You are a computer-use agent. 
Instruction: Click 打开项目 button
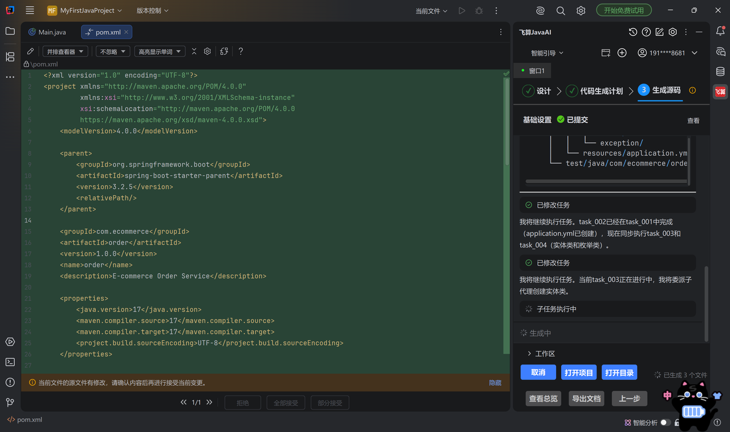[x=579, y=372]
